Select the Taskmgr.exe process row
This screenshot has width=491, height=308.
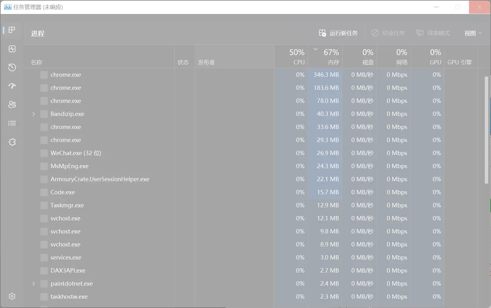coord(251,205)
